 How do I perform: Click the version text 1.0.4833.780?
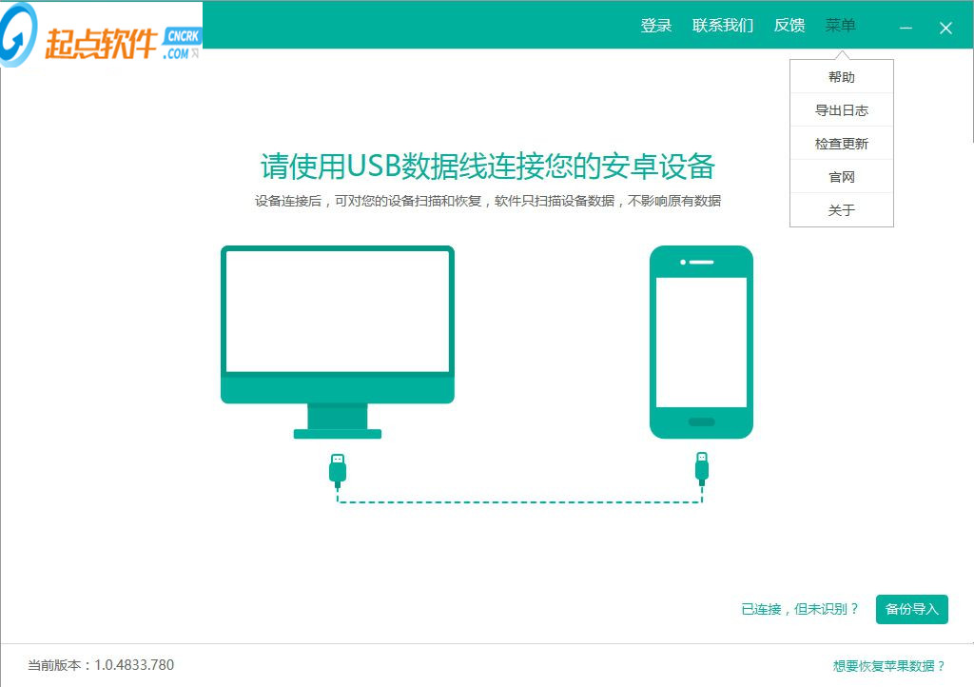pyautogui.click(x=134, y=665)
